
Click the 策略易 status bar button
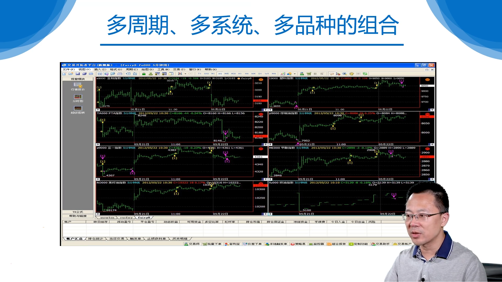point(298,244)
